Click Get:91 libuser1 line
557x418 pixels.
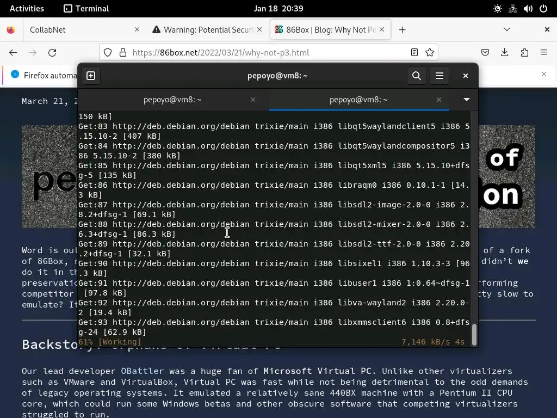coord(274,288)
